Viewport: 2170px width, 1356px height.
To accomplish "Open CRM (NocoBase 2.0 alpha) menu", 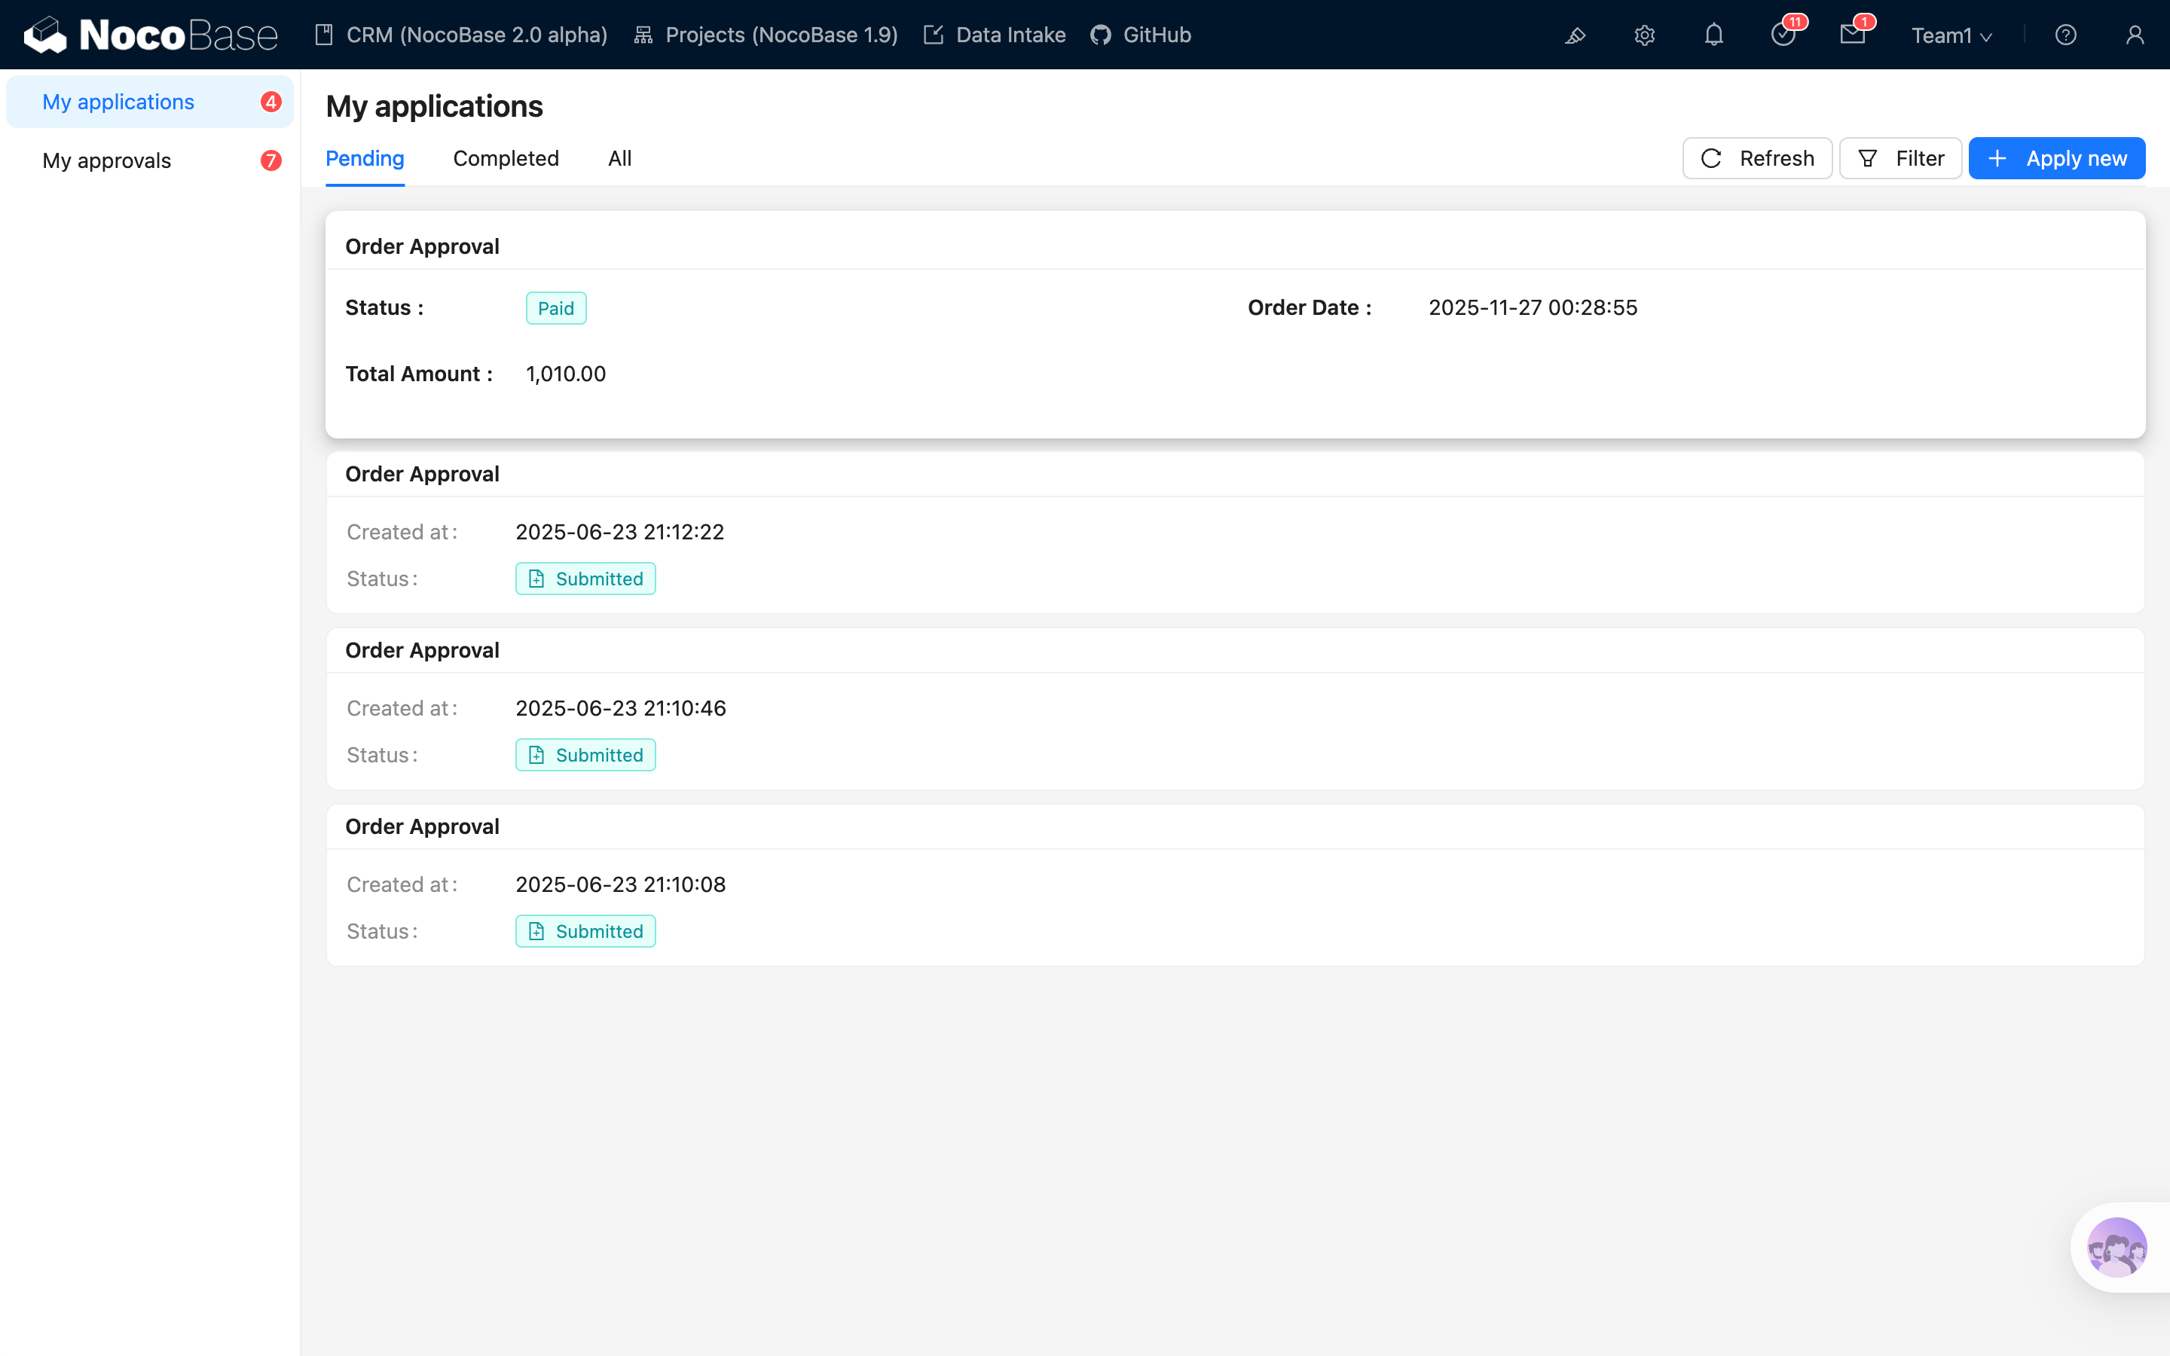I will pos(461,35).
